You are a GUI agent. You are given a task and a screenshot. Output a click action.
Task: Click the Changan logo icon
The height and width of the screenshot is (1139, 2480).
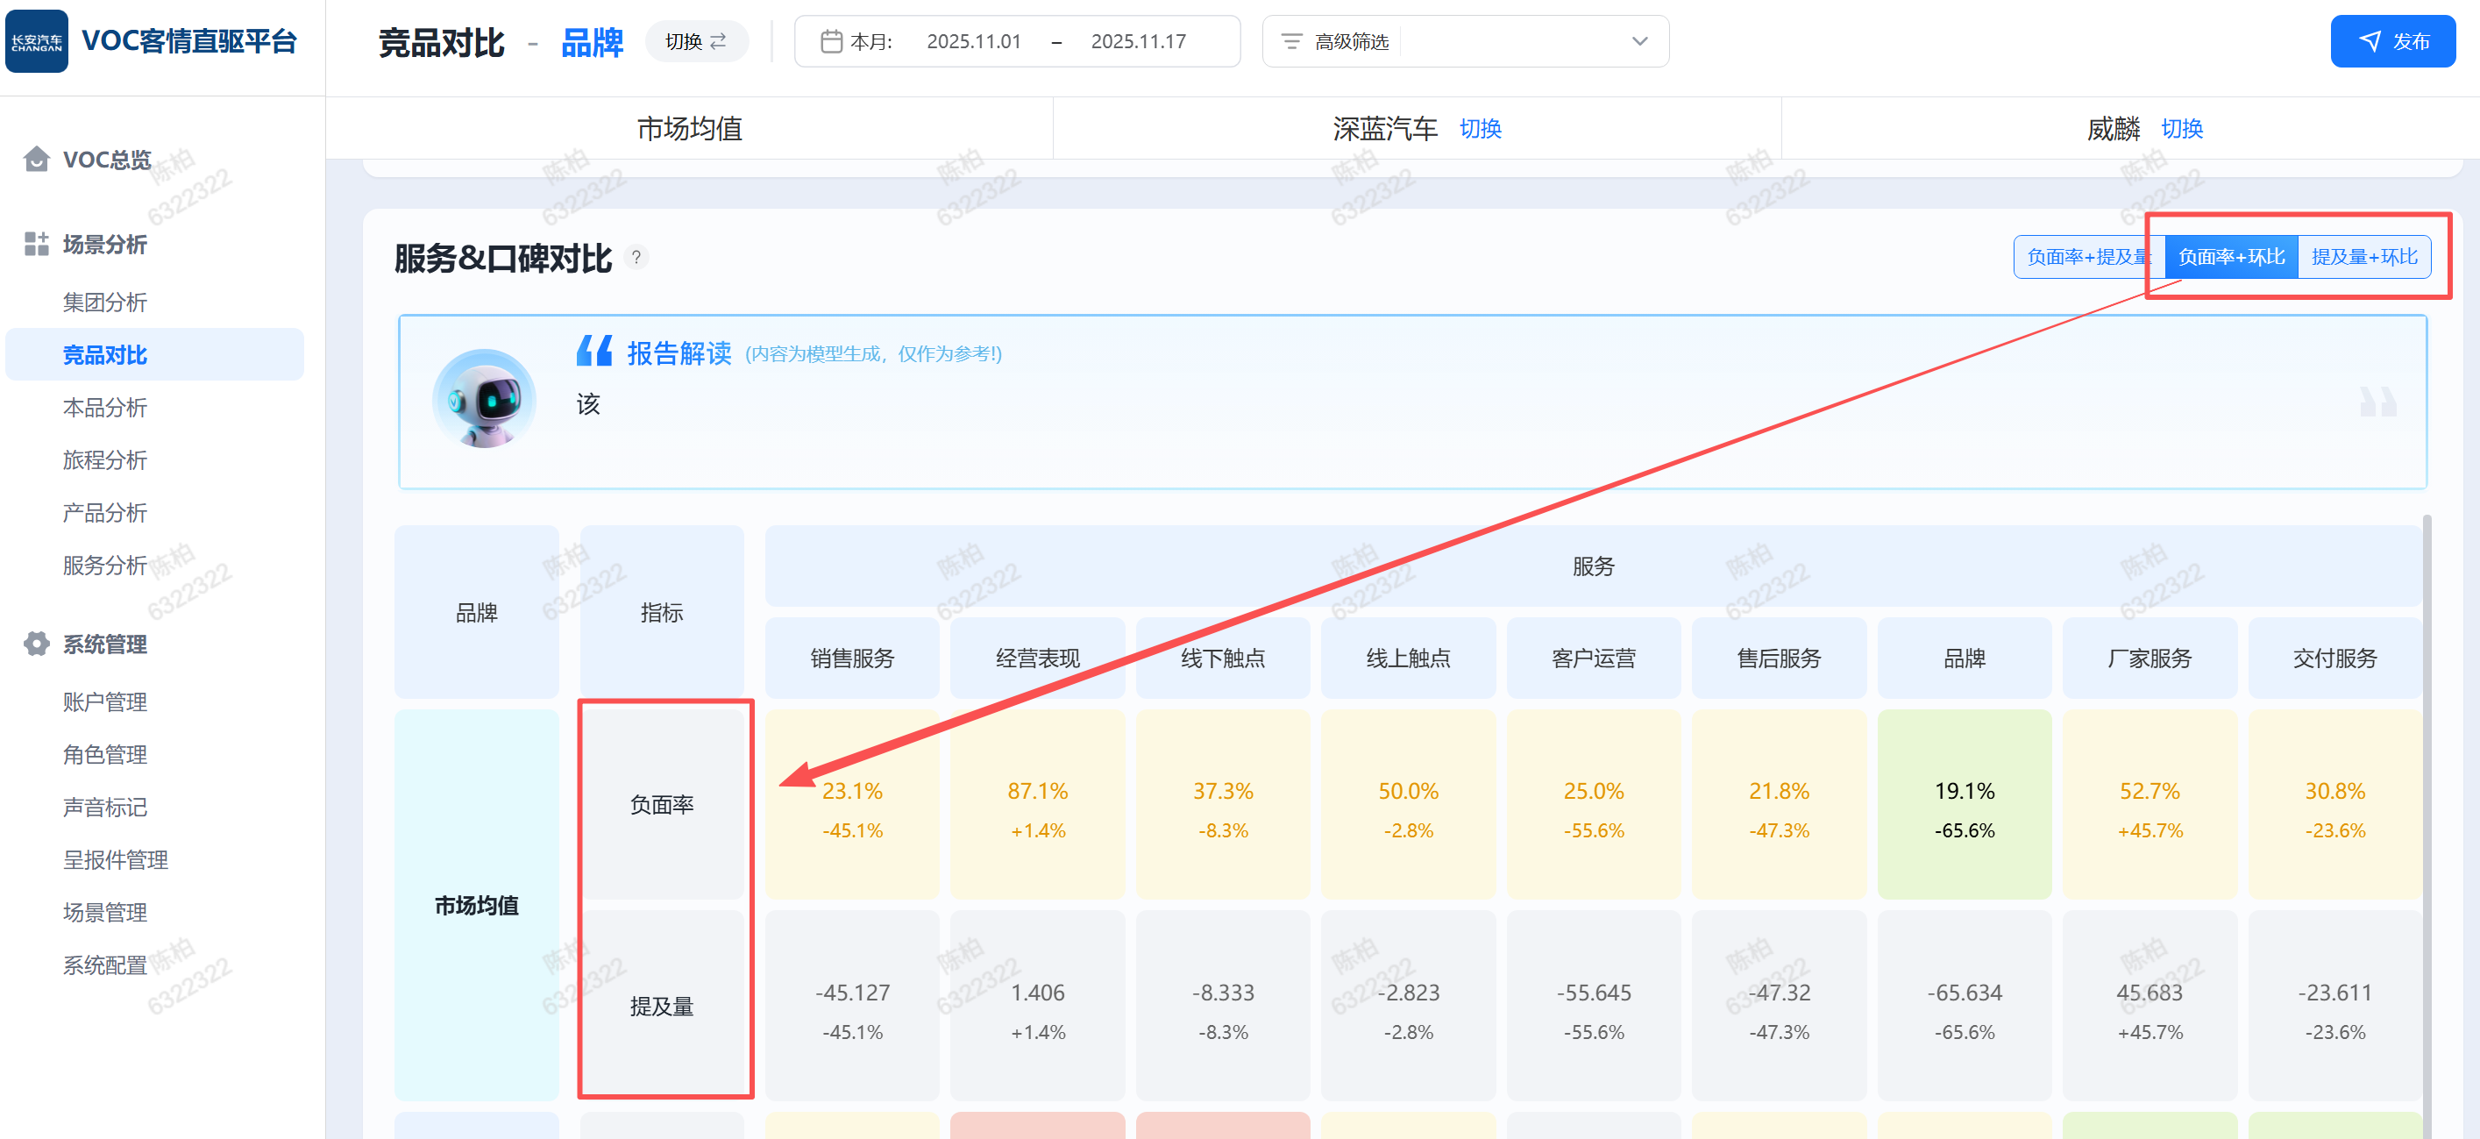tap(37, 41)
